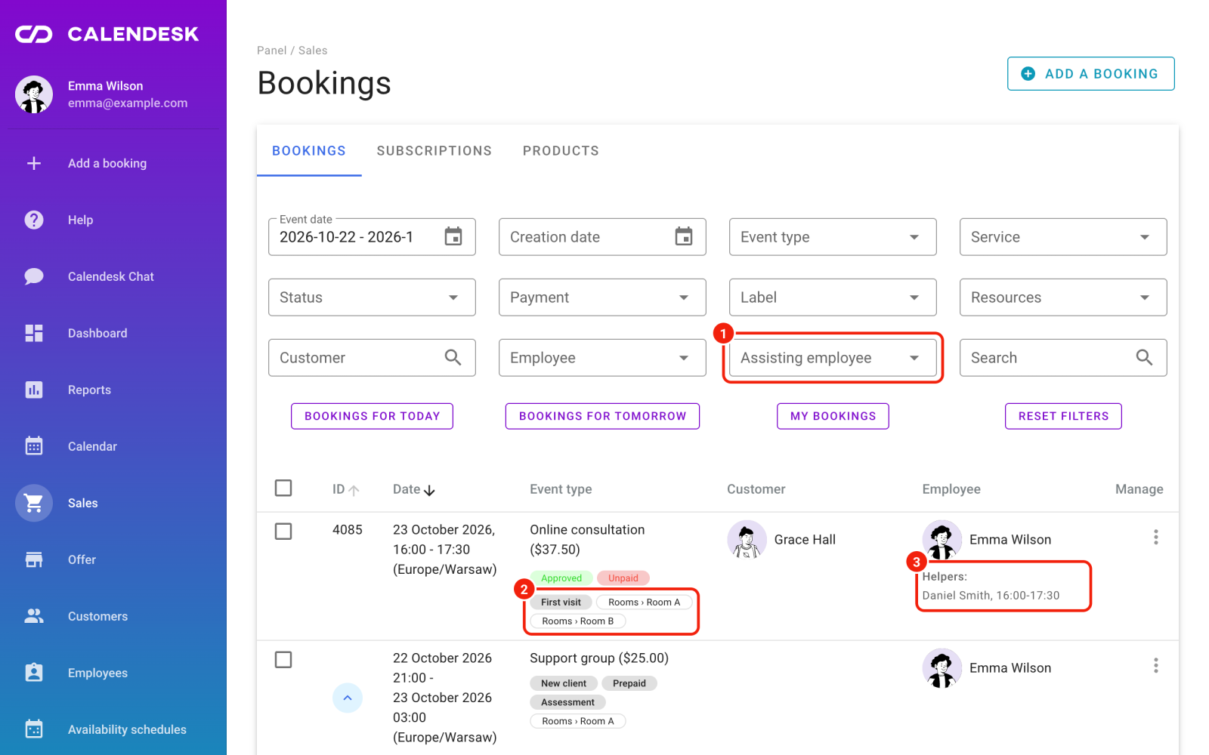1209x755 pixels.
Task: Expand the Payment filter dropdown
Action: [602, 297]
